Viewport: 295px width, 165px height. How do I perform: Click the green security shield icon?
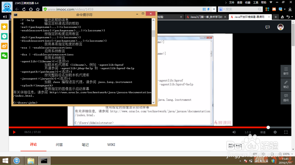[45, 9]
